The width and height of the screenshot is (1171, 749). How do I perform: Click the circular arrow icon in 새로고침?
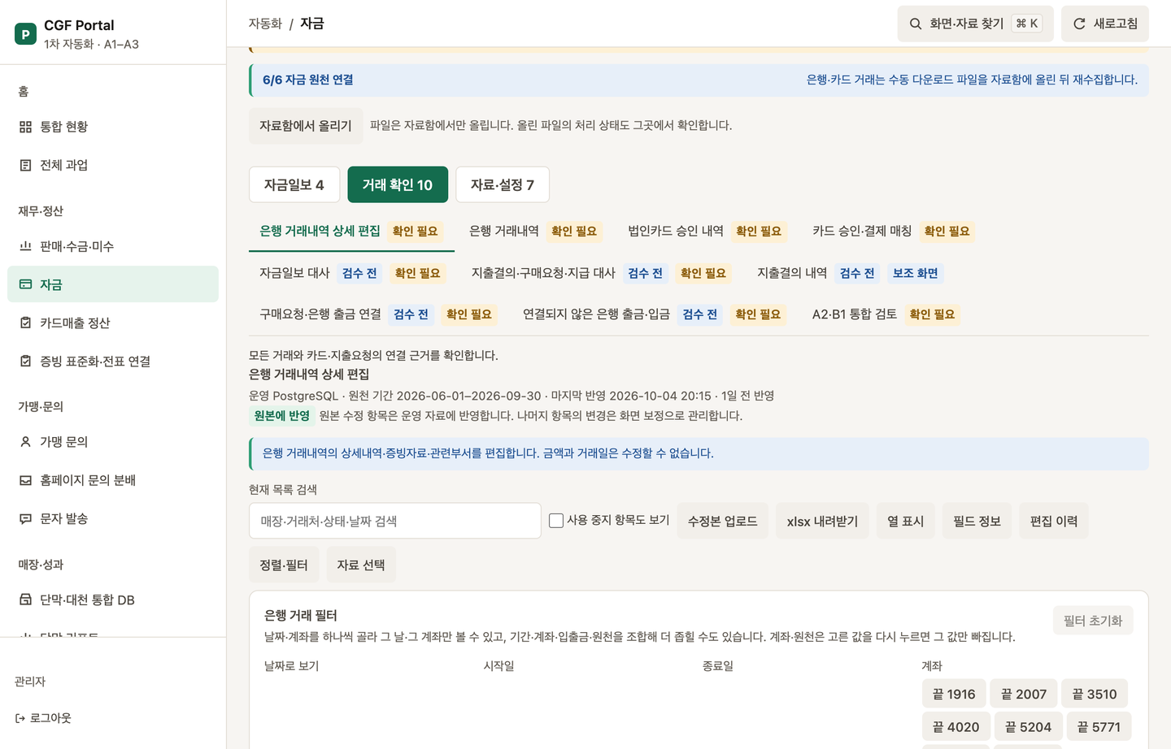tap(1079, 24)
